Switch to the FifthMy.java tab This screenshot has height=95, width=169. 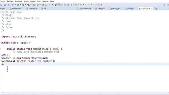[115, 8]
